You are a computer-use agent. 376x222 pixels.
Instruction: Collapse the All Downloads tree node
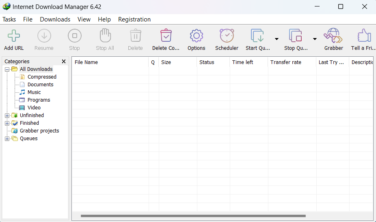click(x=7, y=69)
